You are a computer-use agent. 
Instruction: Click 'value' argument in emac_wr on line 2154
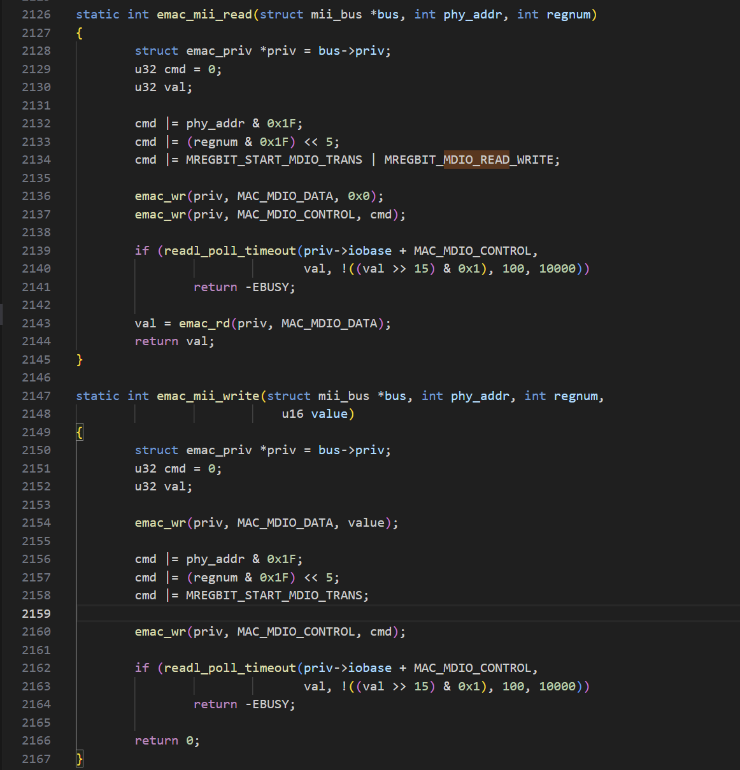click(x=366, y=523)
